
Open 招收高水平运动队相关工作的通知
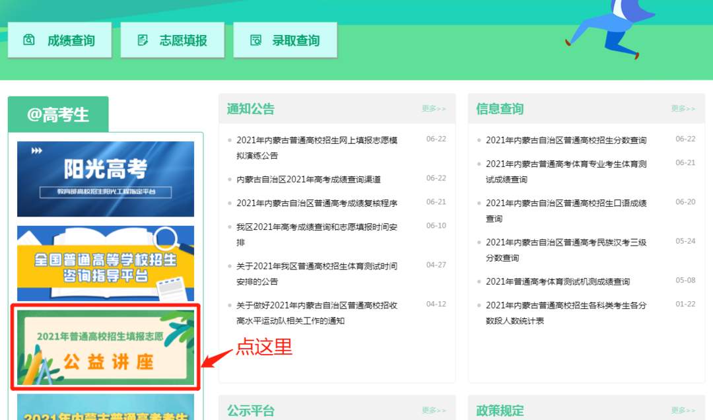[x=317, y=312]
